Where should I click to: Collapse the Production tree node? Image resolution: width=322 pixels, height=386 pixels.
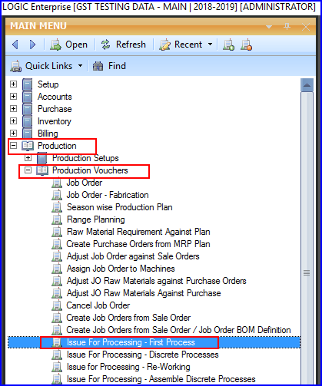coord(13,146)
